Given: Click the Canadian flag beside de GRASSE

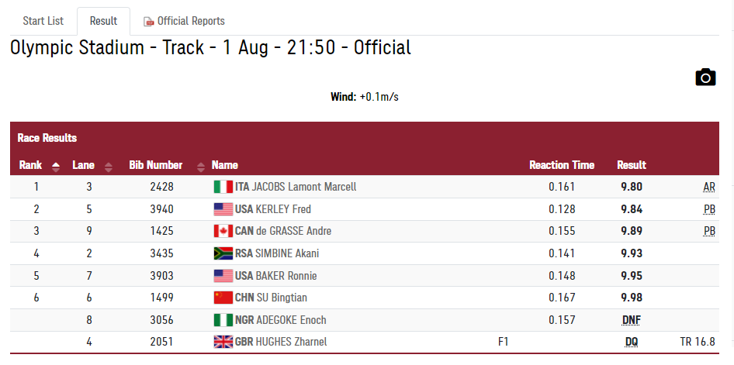Looking at the screenshot, I should (x=223, y=231).
